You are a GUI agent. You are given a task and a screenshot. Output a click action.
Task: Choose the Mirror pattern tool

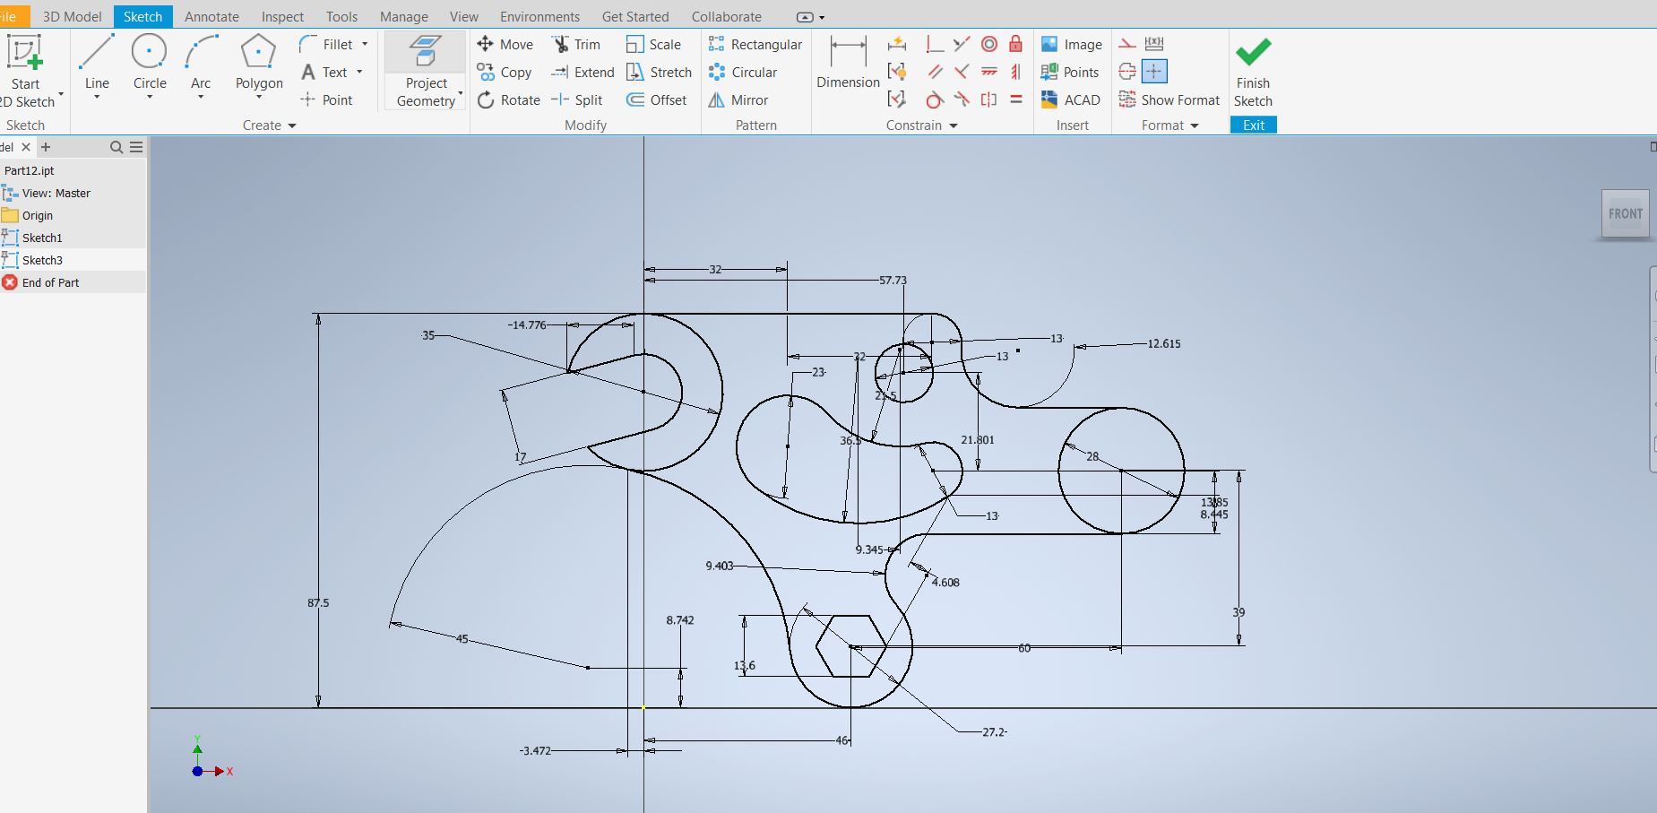[x=738, y=100]
